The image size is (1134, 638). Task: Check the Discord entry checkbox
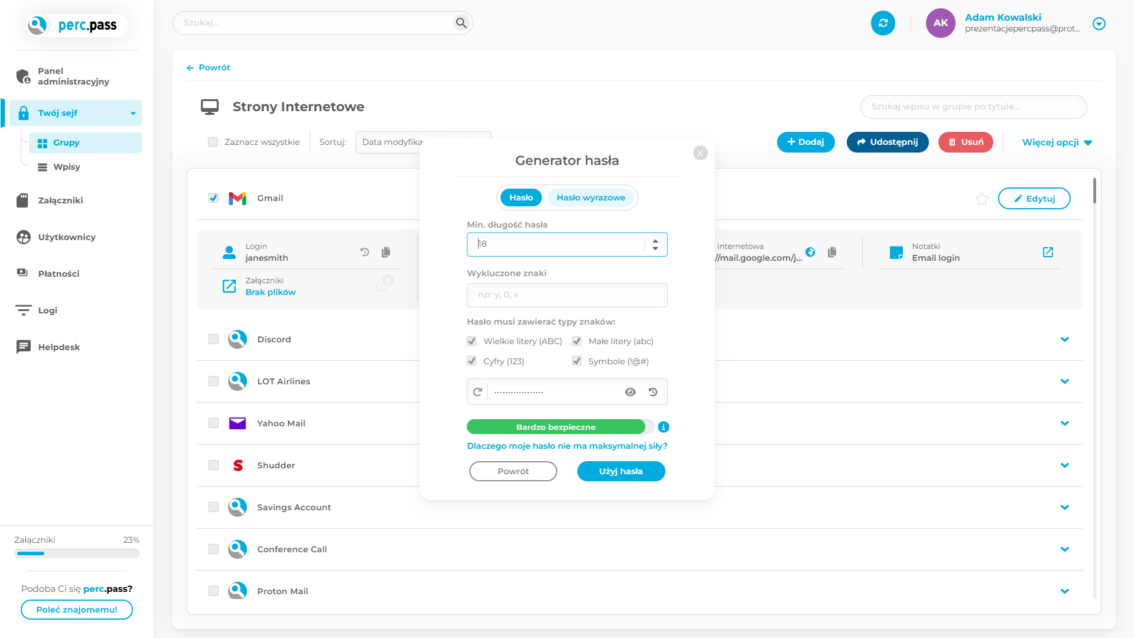tap(213, 339)
